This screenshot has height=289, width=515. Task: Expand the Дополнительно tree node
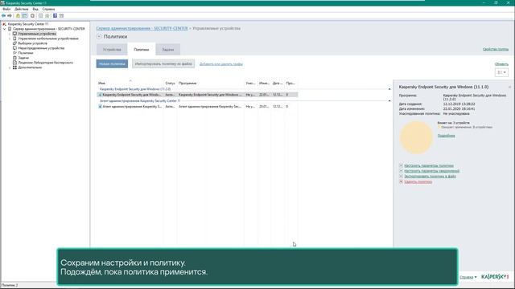(x=10, y=67)
